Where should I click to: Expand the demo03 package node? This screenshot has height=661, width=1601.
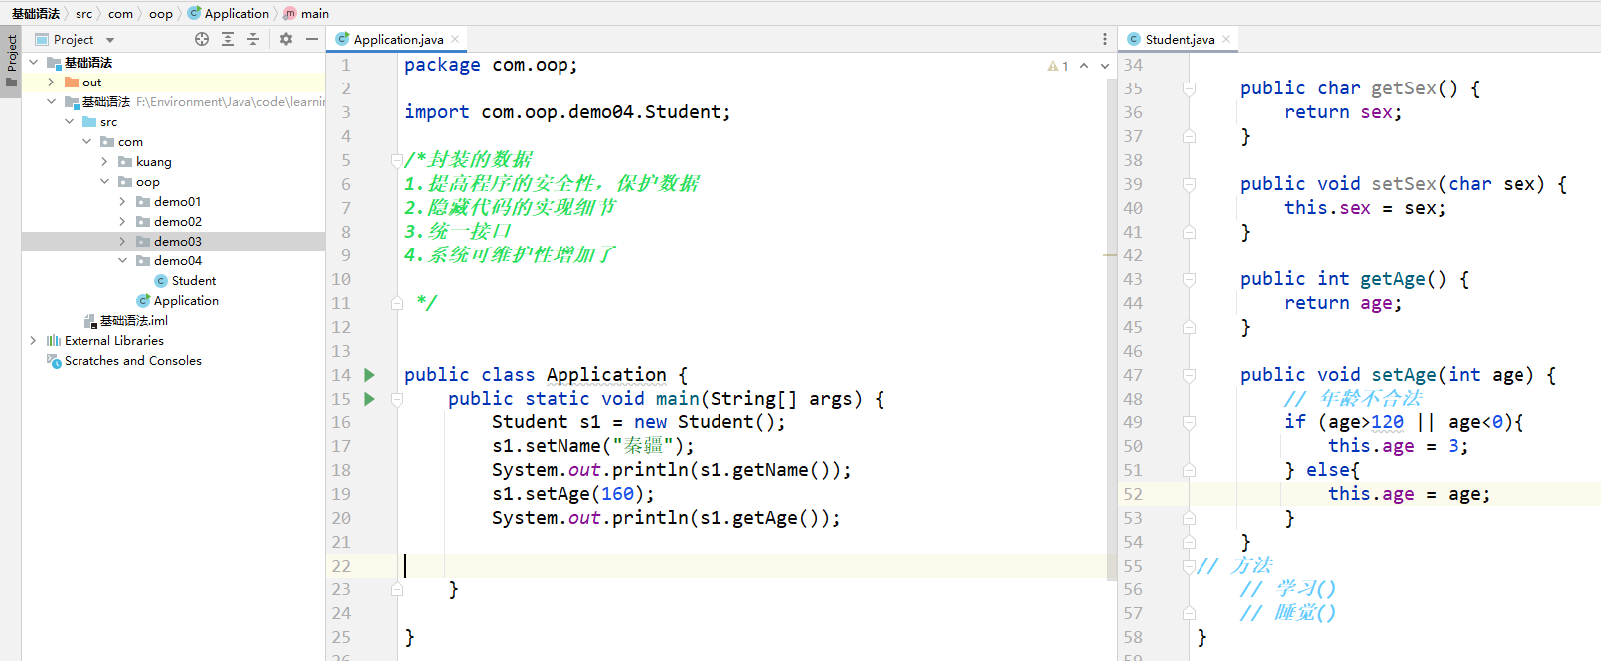click(x=122, y=241)
